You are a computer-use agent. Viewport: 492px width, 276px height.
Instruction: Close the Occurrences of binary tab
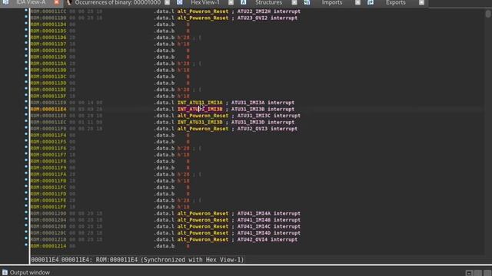click(168, 2)
